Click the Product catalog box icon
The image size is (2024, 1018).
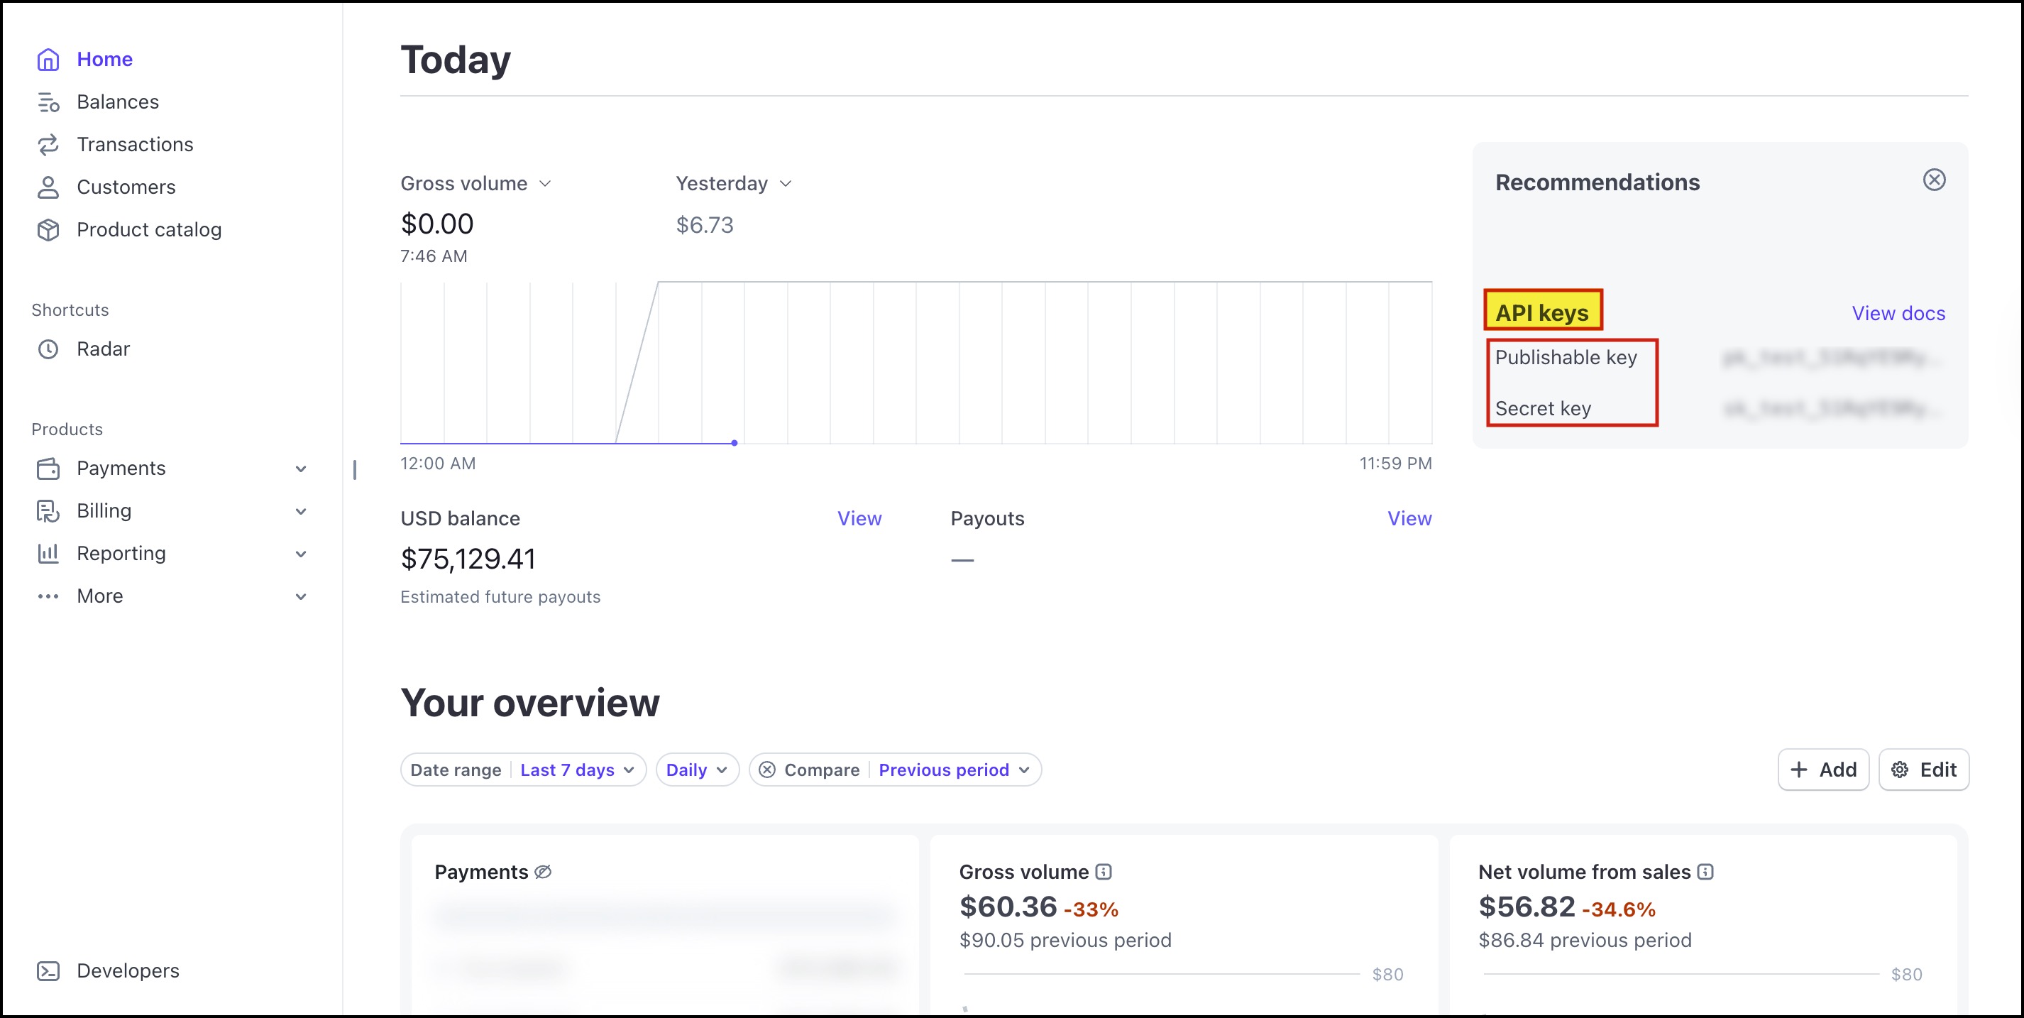pos(48,229)
